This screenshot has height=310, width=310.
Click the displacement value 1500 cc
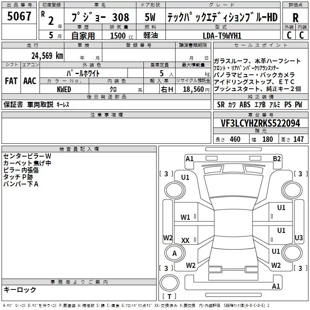[x=122, y=36]
